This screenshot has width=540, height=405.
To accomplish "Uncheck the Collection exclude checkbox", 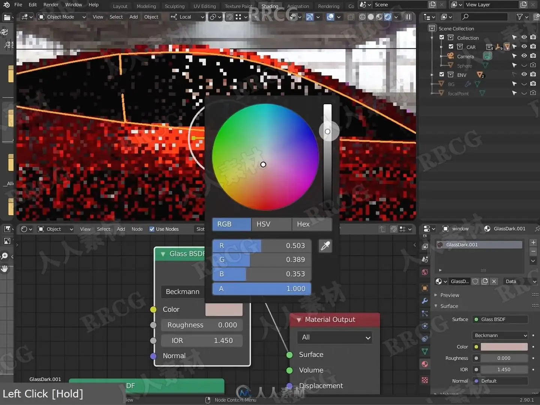I will (442, 37).
